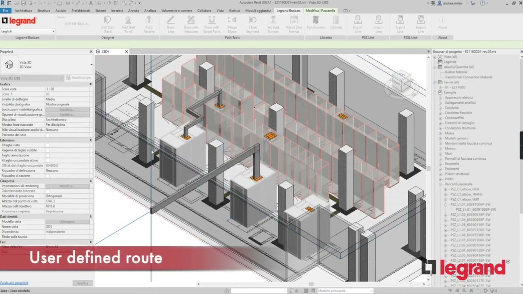Toggle the Percorso del sole checkbox
Viewport: 523px width, 294px height.
[x=47, y=135]
